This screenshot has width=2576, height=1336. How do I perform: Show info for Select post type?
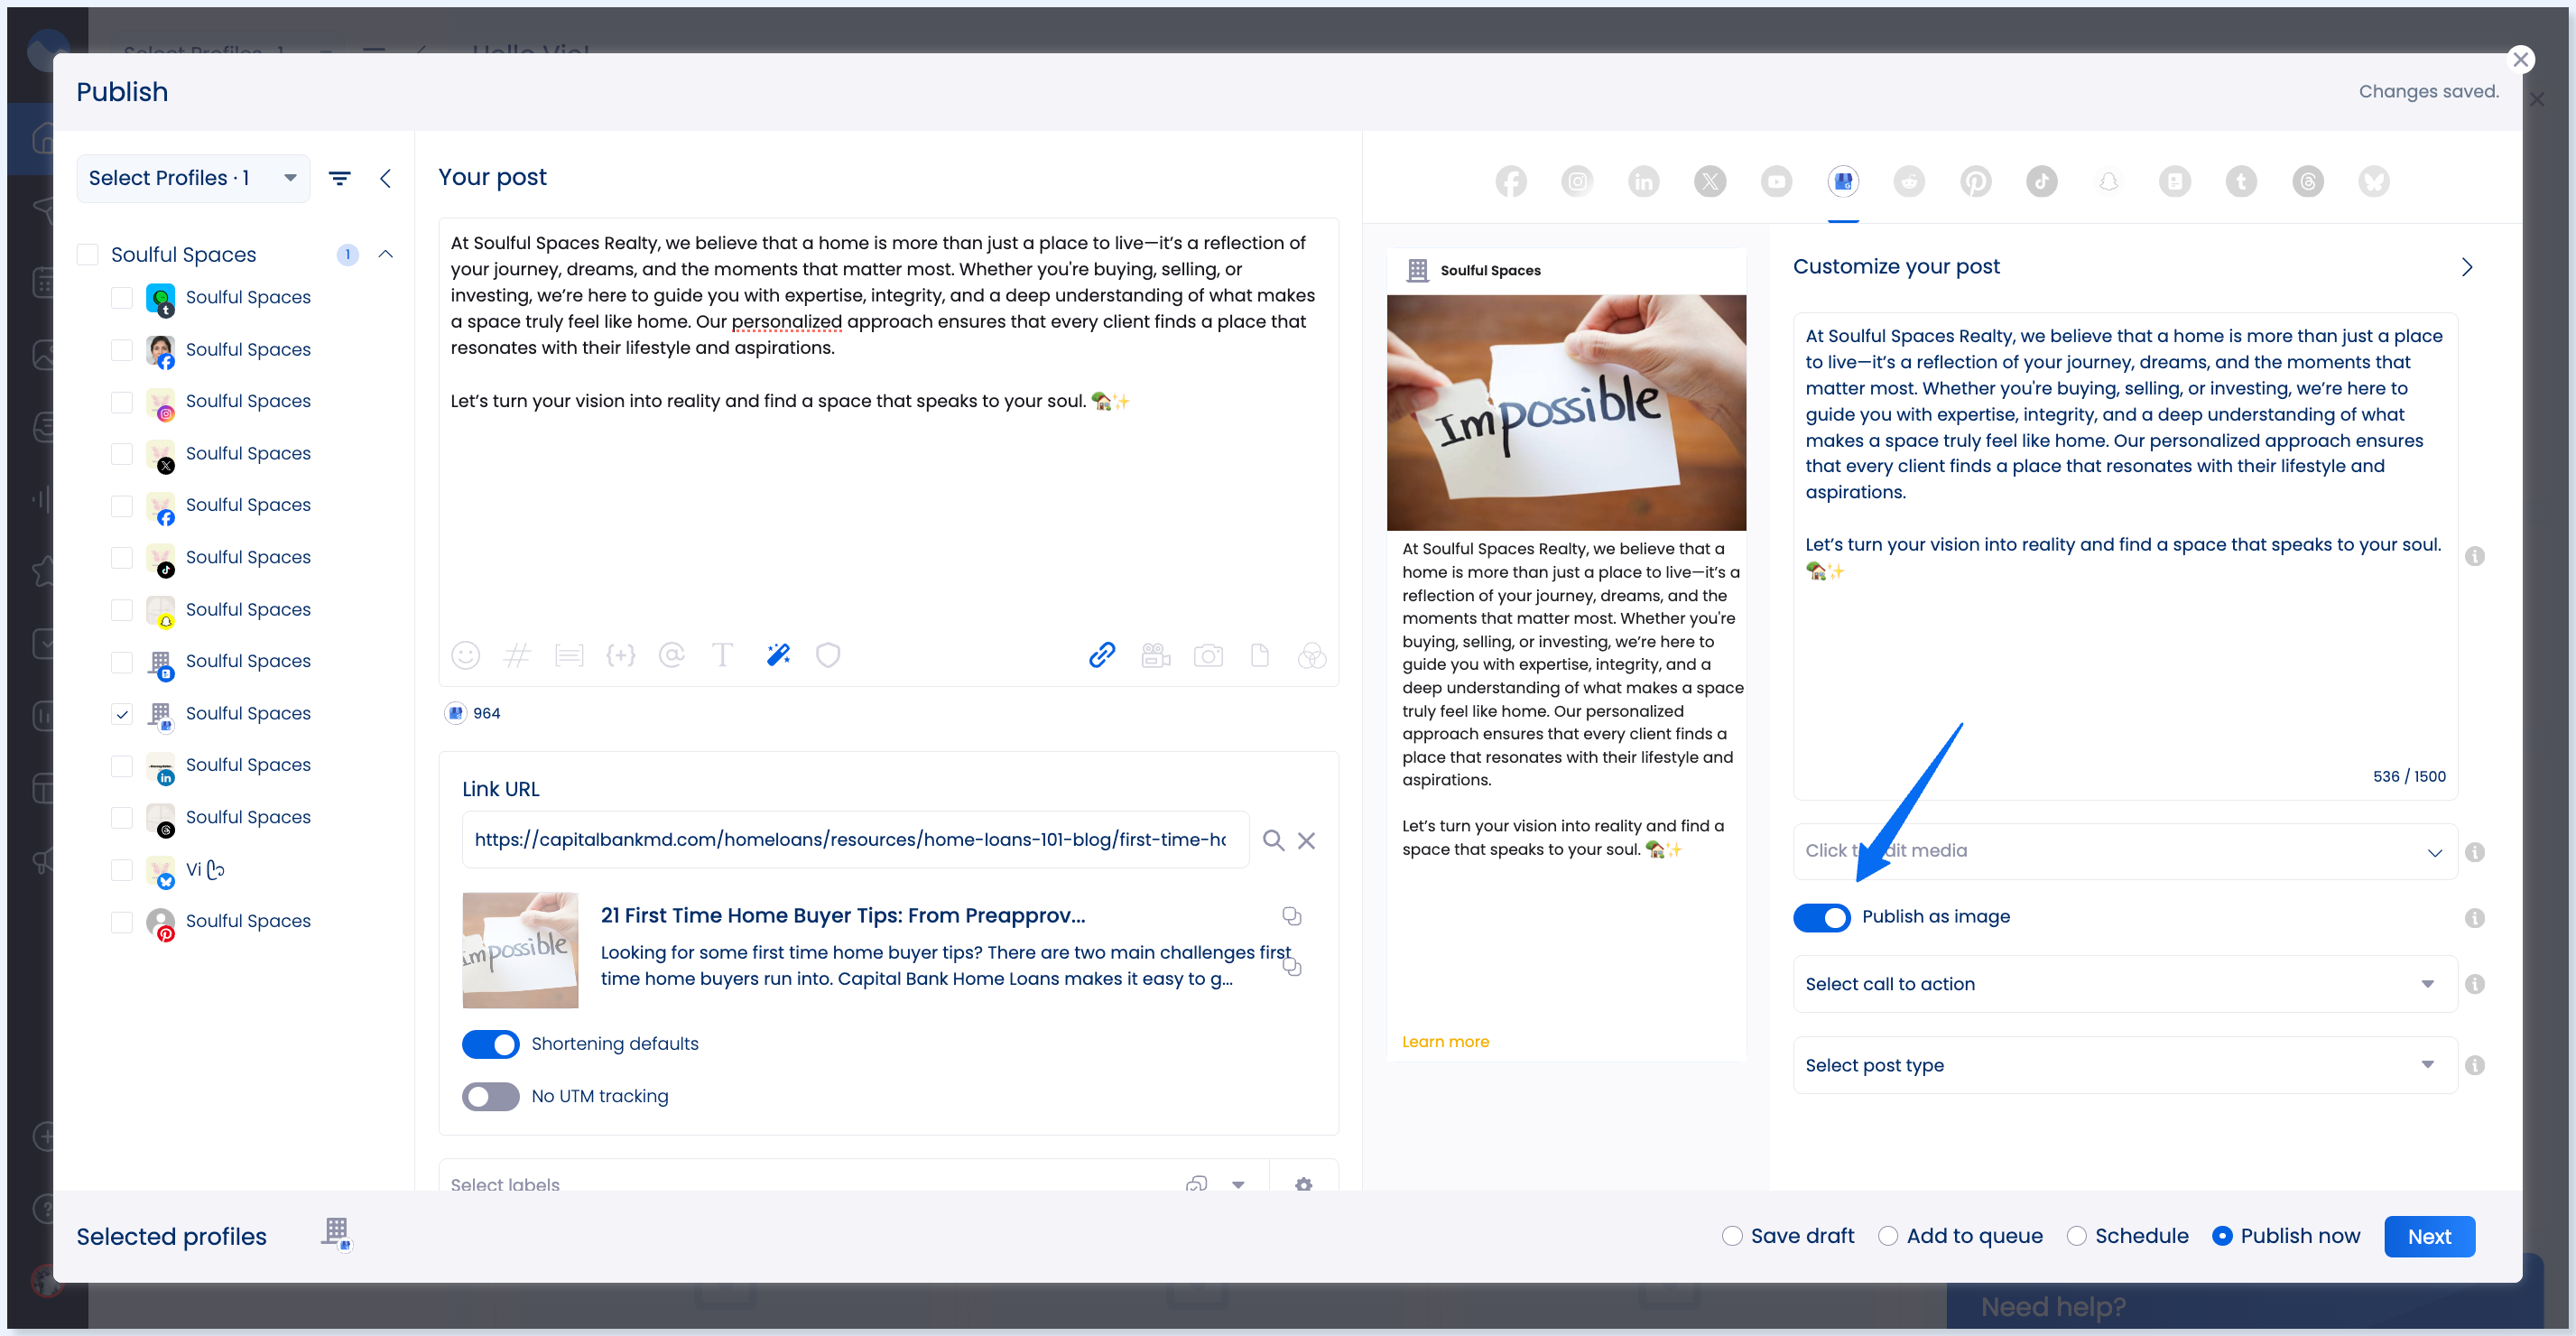2474,1065
